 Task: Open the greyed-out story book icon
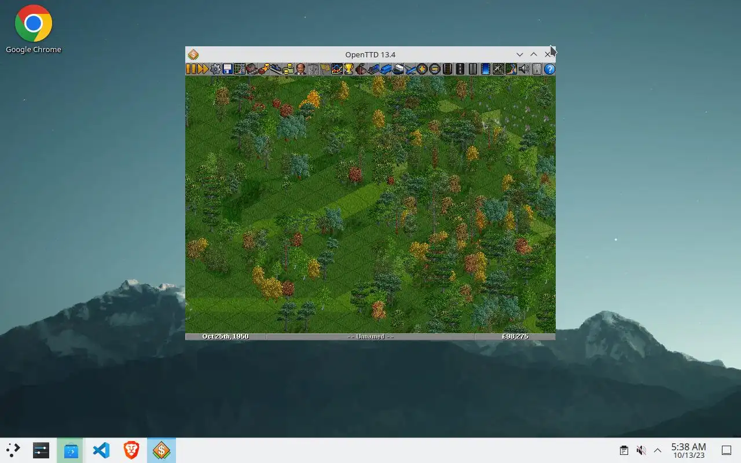point(313,69)
